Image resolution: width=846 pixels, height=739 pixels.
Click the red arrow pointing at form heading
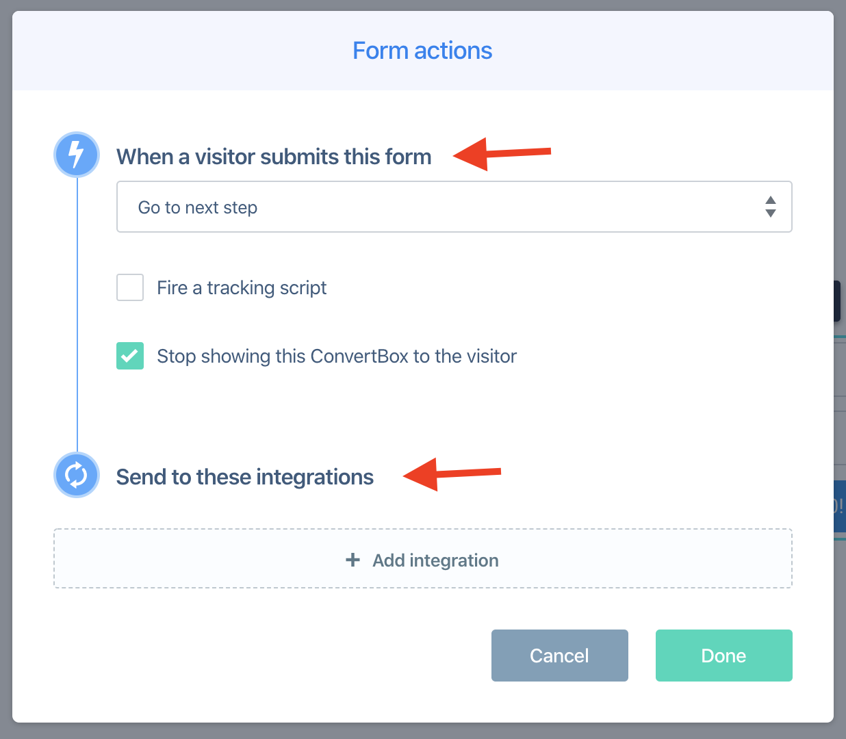click(x=502, y=154)
